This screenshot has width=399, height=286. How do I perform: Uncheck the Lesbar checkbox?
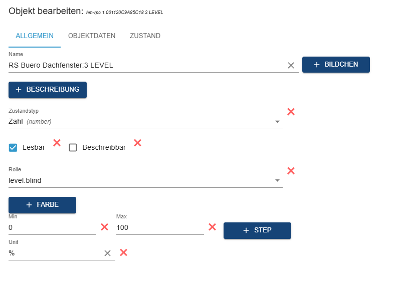[x=13, y=147]
